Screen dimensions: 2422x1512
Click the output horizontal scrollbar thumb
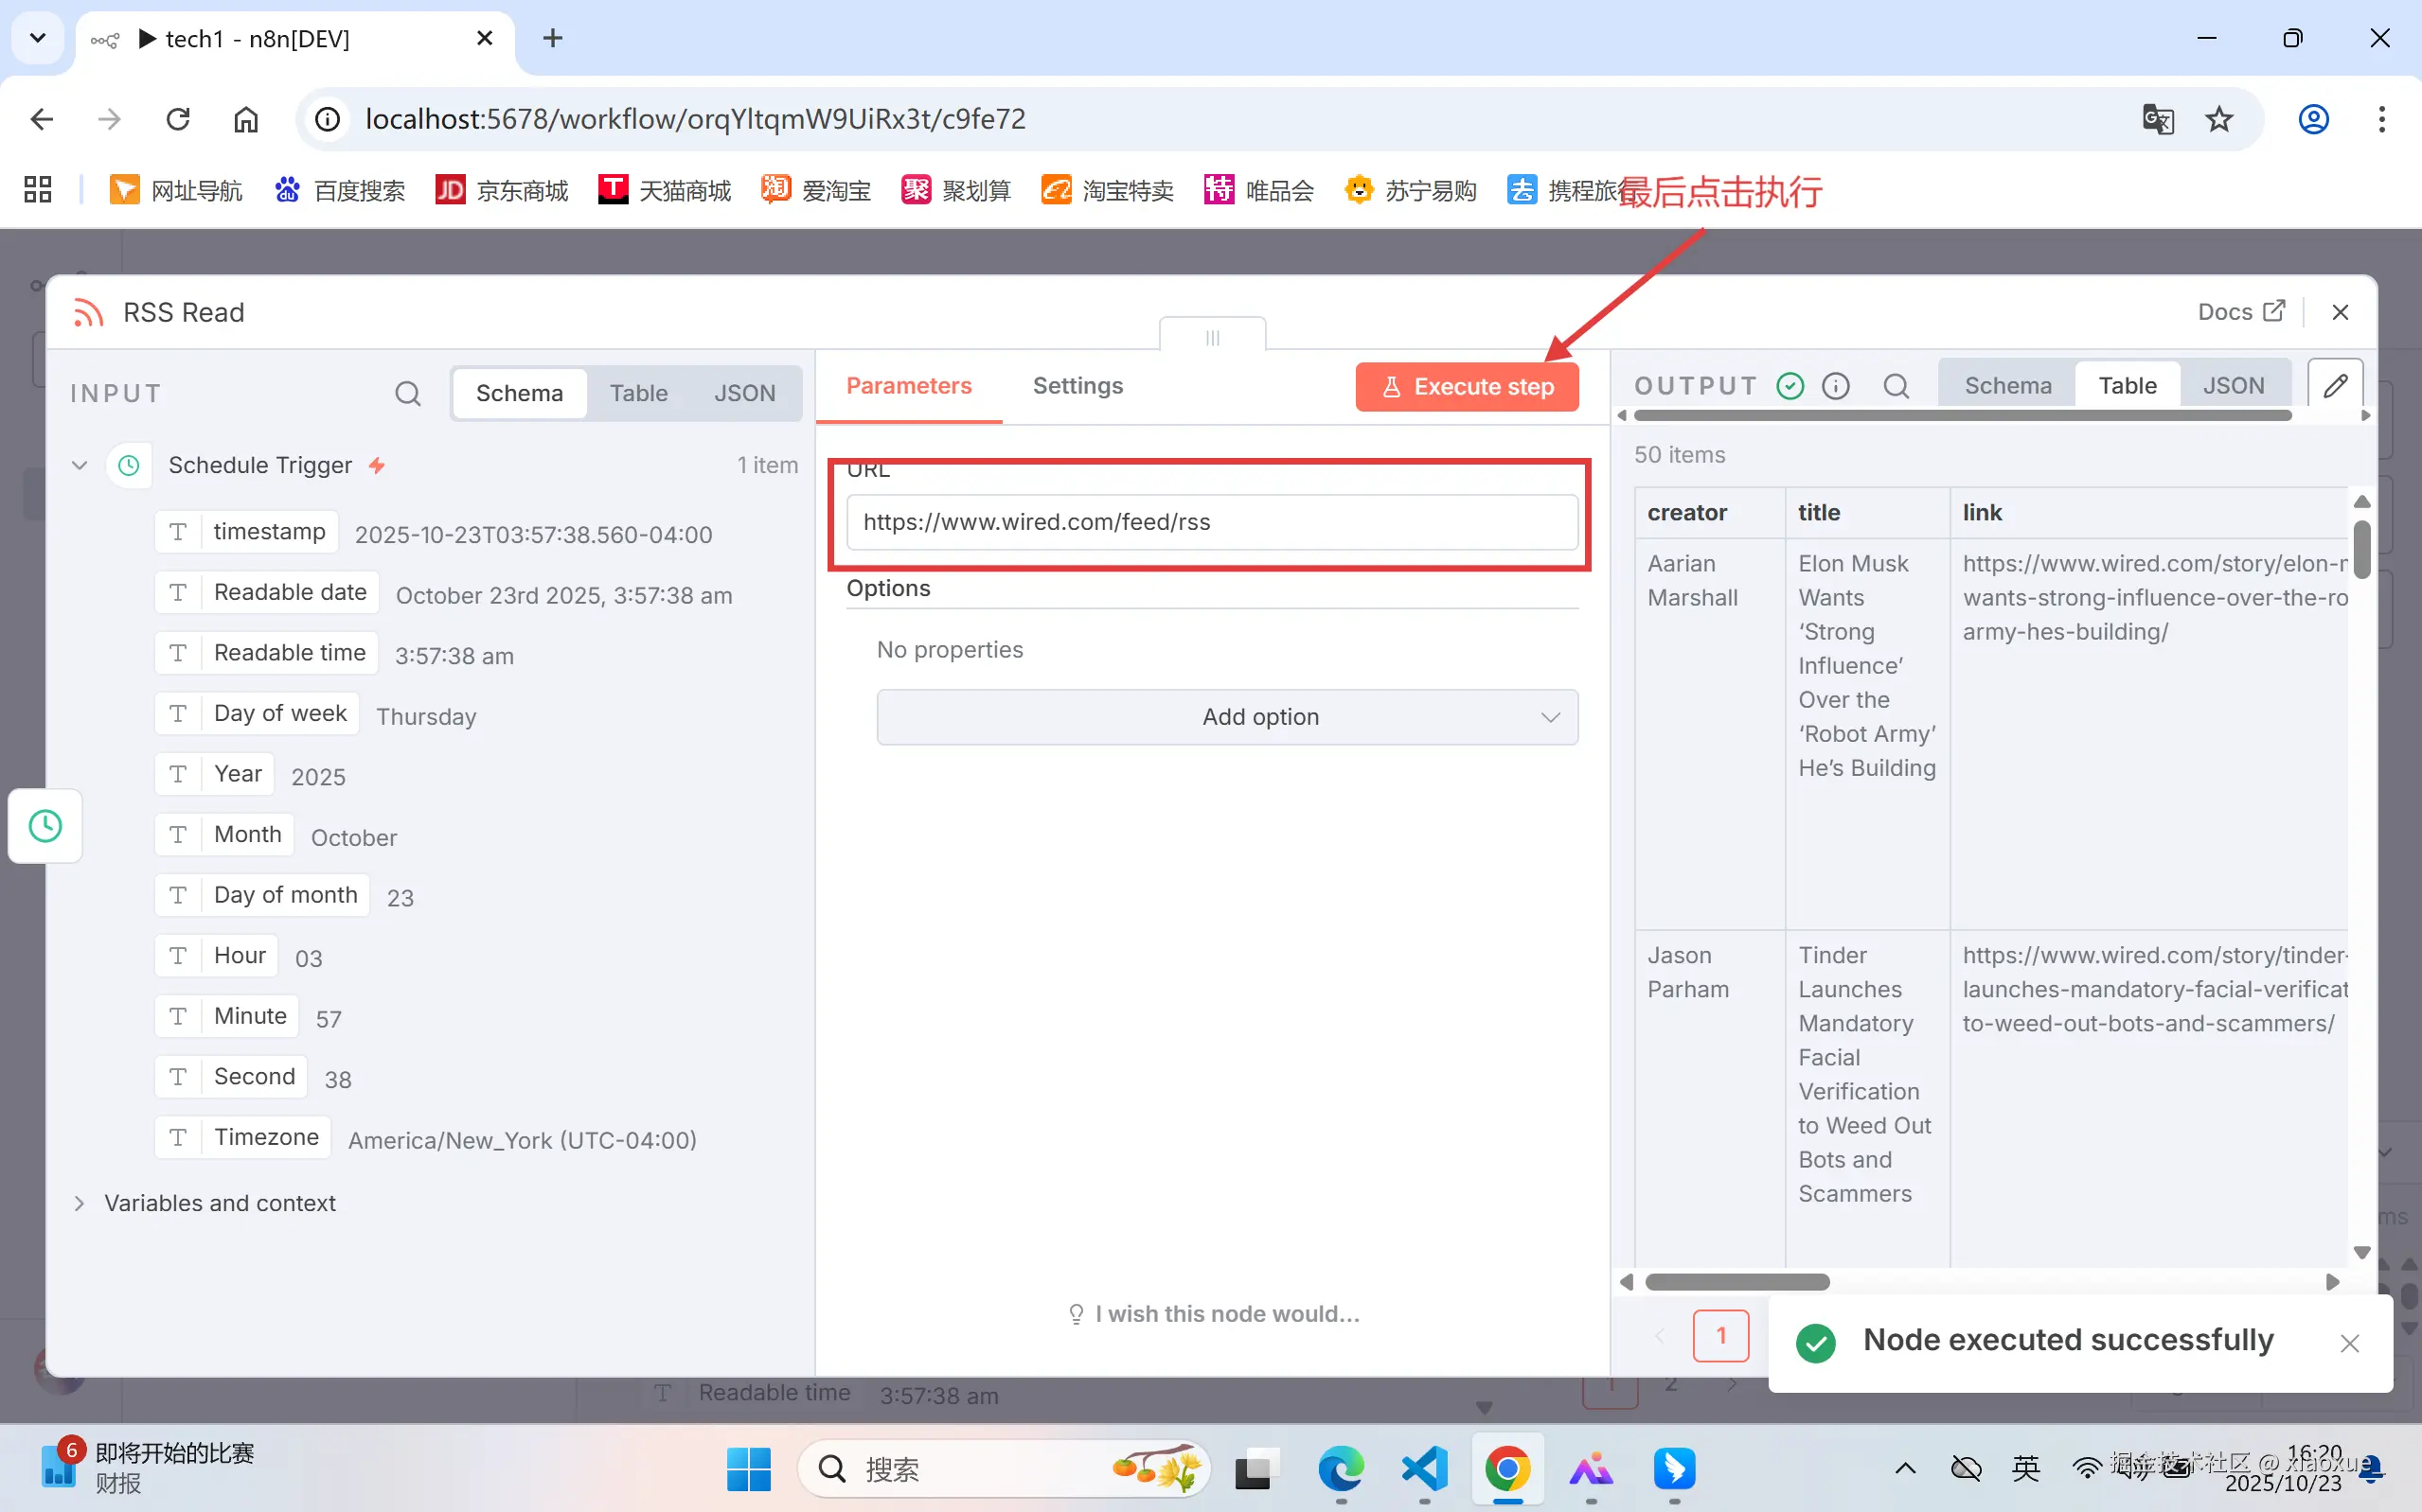coord(1736,1282)
